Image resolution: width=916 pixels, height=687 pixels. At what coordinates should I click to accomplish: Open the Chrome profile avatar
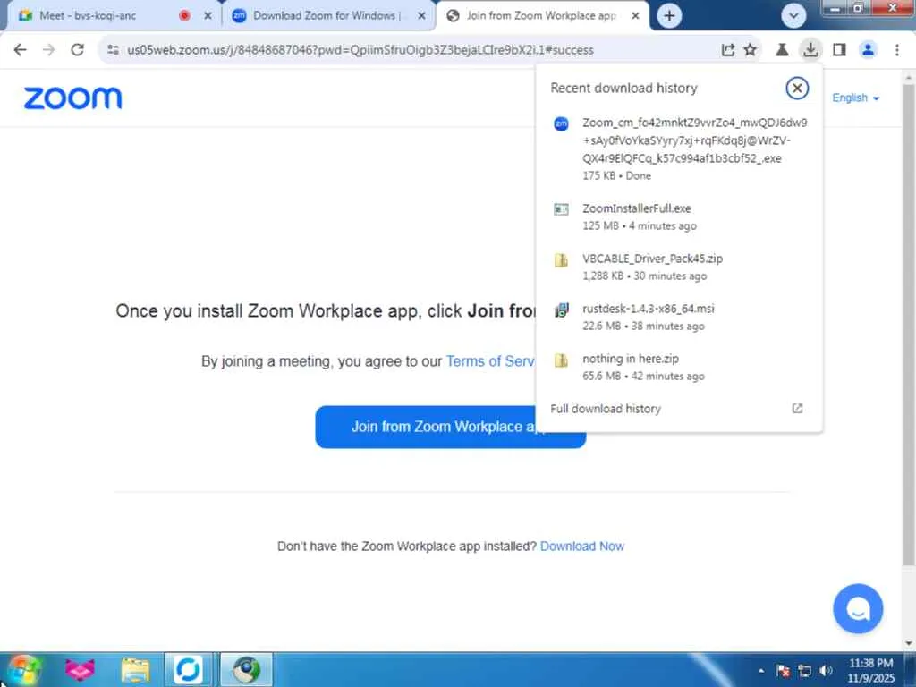(x=868, y=50)
